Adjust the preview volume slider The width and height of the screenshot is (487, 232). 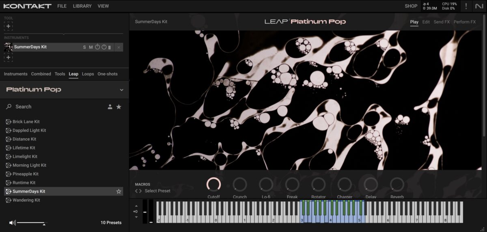point(32,223)
